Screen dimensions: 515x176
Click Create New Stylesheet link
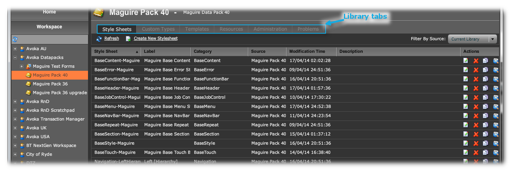156,39
